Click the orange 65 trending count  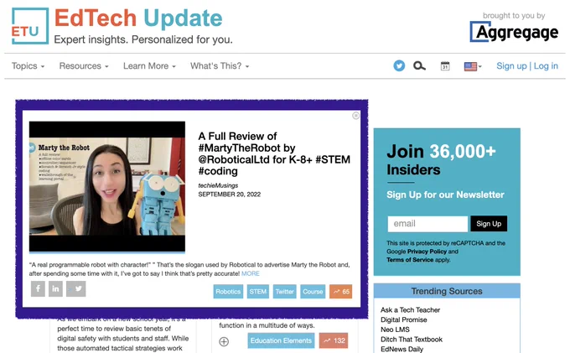click(340, 292)
